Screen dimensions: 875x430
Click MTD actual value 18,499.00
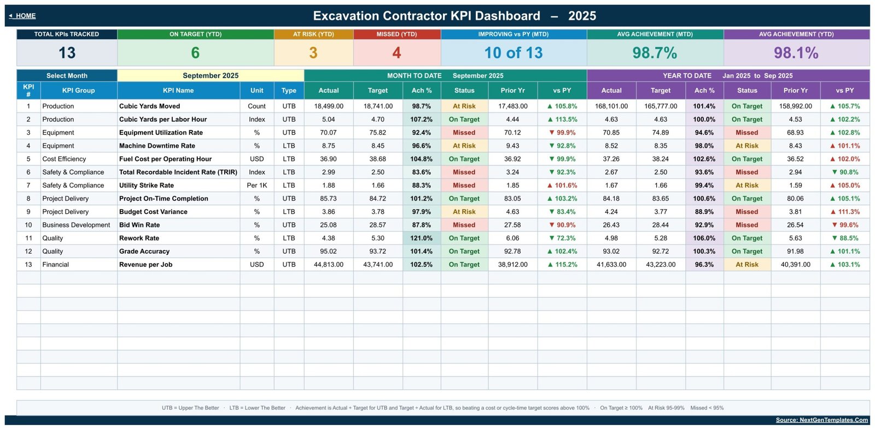(x=329, y=106)
